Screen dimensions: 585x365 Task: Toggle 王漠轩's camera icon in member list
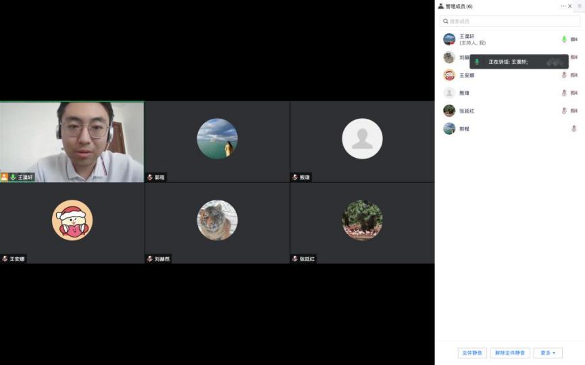574,40
